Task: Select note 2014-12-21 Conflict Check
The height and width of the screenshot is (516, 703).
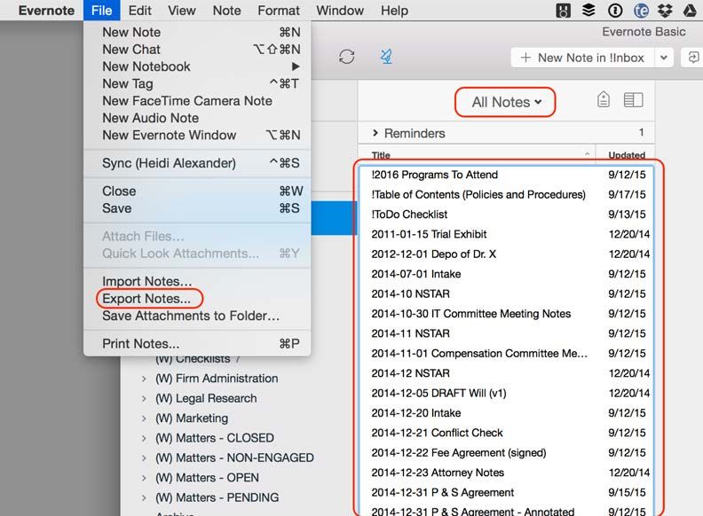Action: pos(507,433)
